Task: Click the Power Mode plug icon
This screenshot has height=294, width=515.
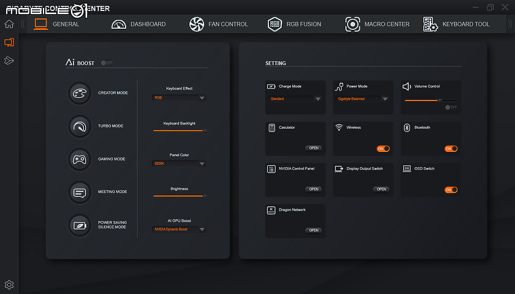Action: pos(339,86)
